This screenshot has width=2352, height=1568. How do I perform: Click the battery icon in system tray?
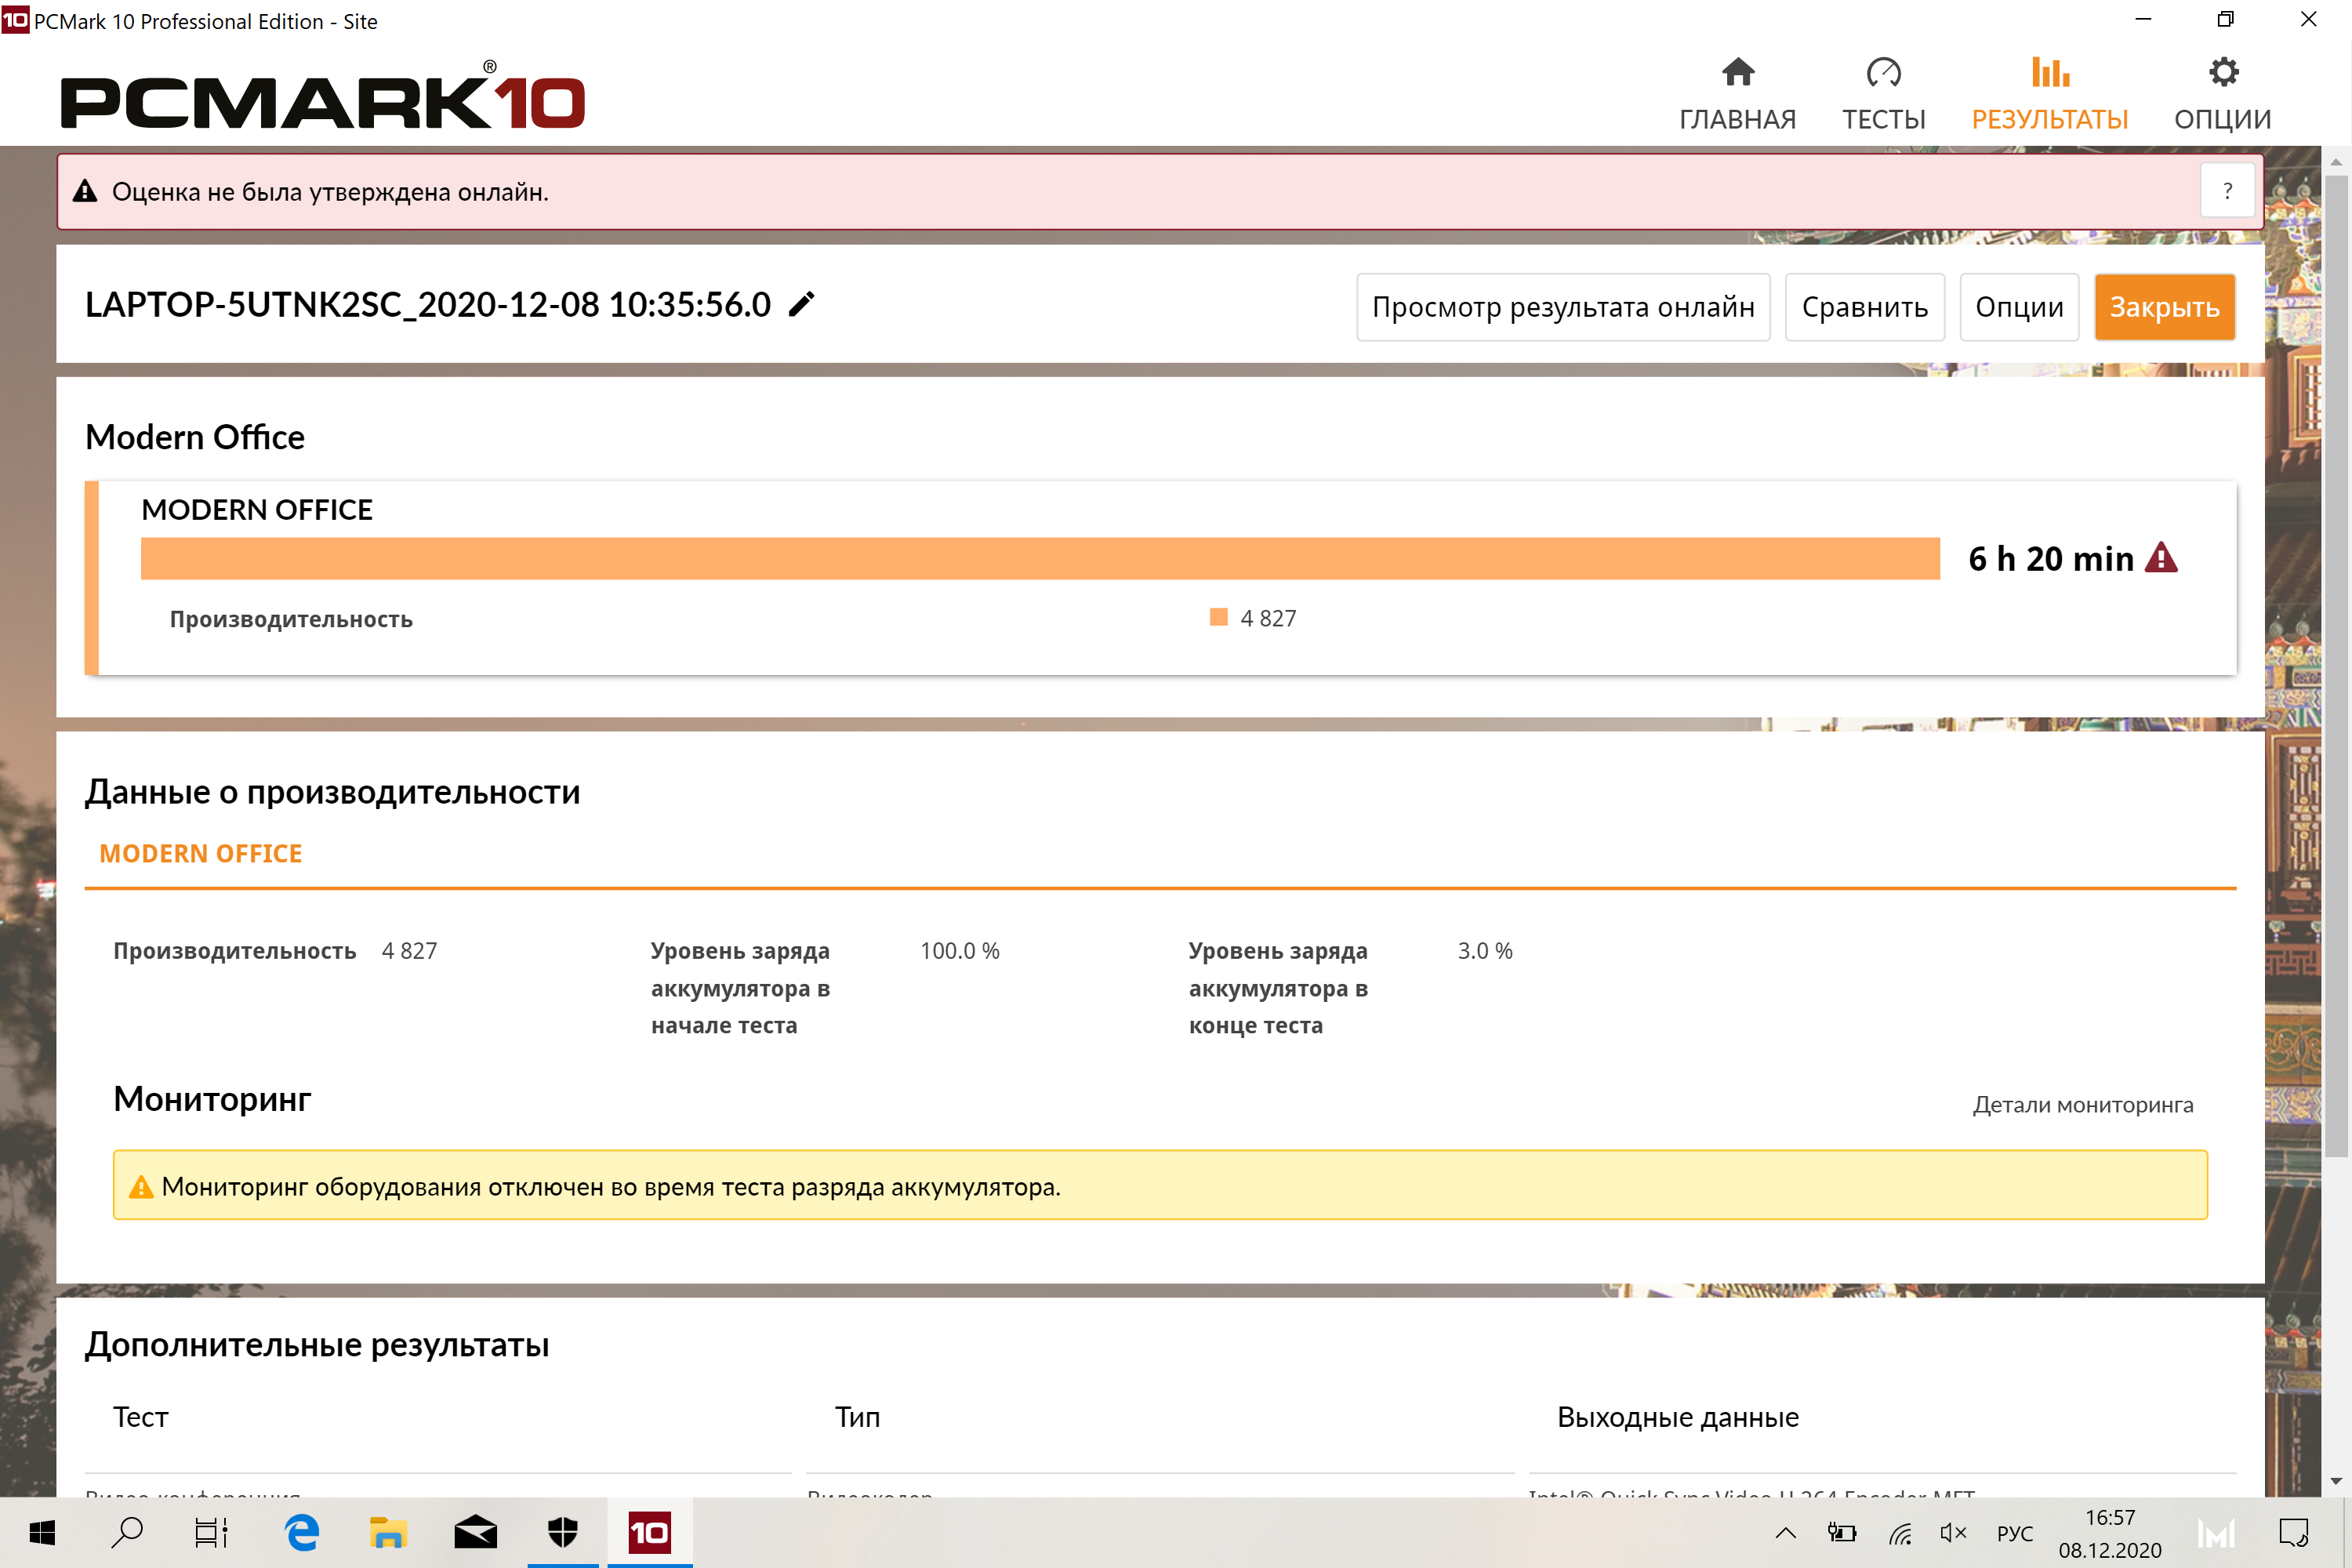tap(1841, 1532)
